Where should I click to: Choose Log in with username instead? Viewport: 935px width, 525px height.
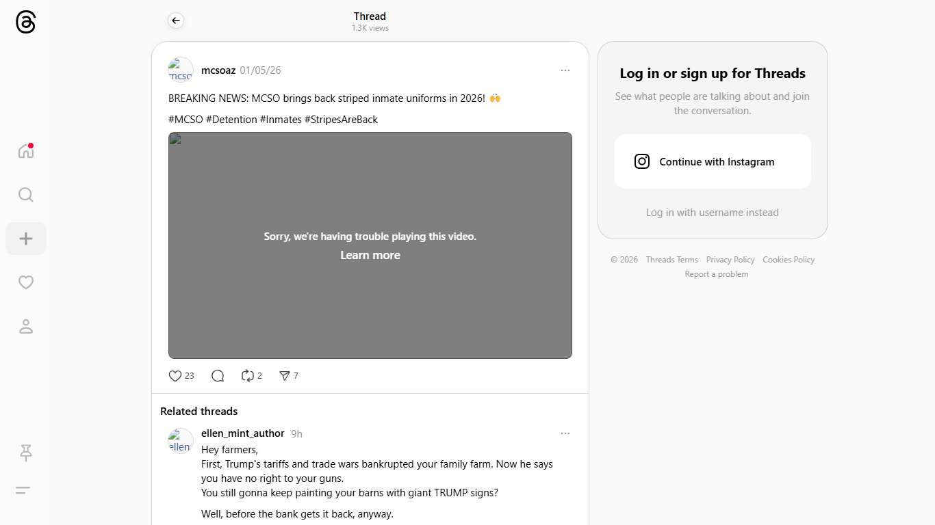click(713, 213)
